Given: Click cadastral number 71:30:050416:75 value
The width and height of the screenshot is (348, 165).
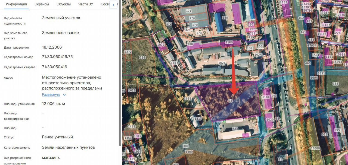Looking at the screenshot, I should pyautogui.click(x=57, y=57).
